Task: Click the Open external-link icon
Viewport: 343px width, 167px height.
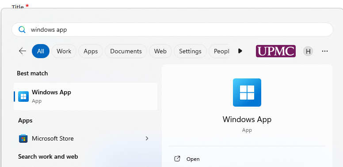Action: pyautogui.click(x=177, y=159)
